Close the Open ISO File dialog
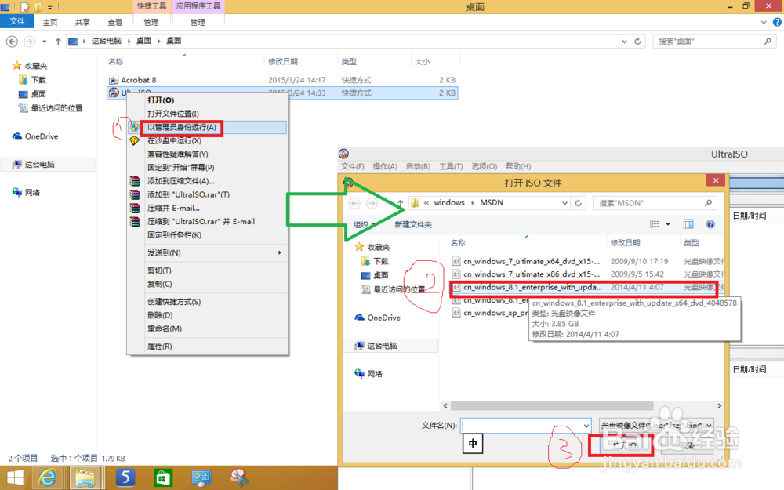 click(716, 180)
